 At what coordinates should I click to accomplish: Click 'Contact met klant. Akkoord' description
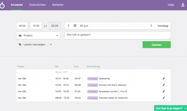[x=112, y=85]
